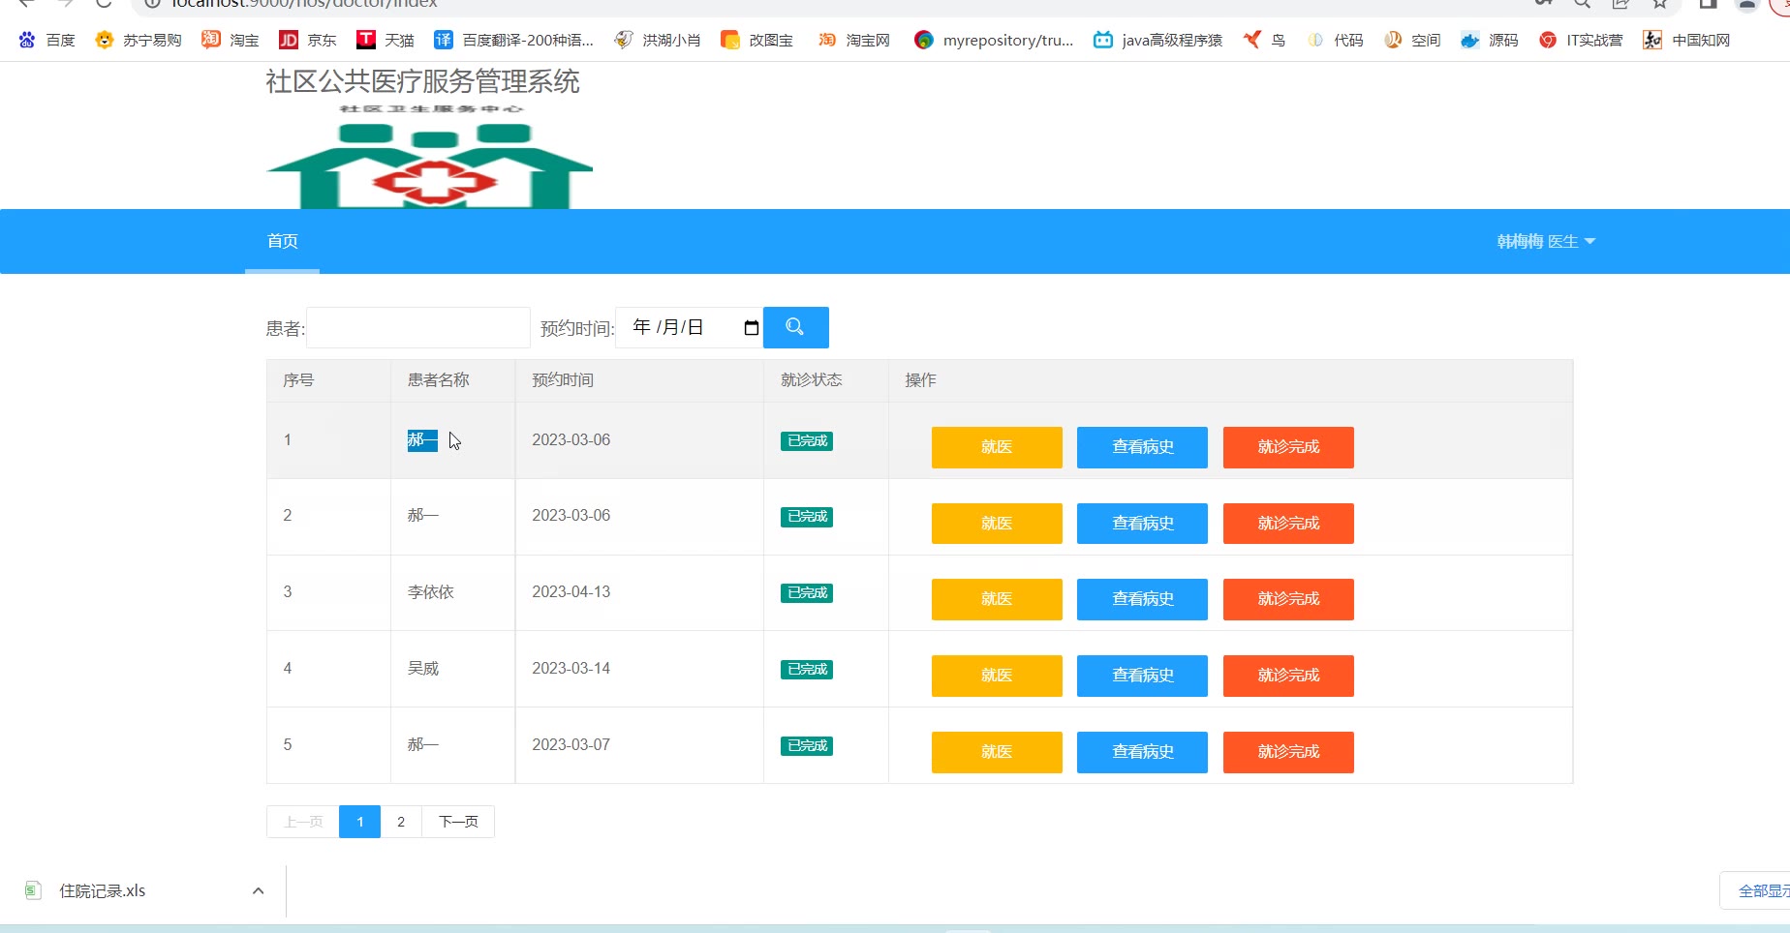
Task: Open the 空间 bookmark
Action: click(1412, 40)
